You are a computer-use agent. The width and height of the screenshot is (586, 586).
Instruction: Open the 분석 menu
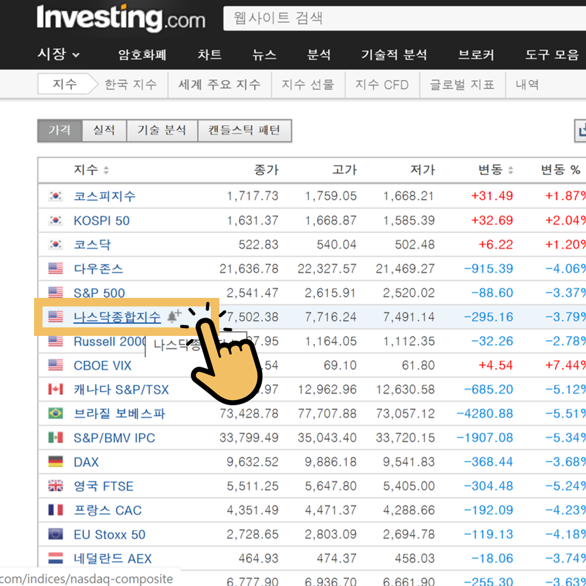point(319,54)
